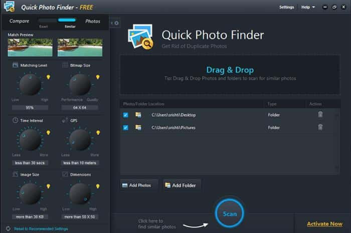The image size is (351, 233).
Task: Click the 'less than 10 meters' value
Action: [80, 163]
